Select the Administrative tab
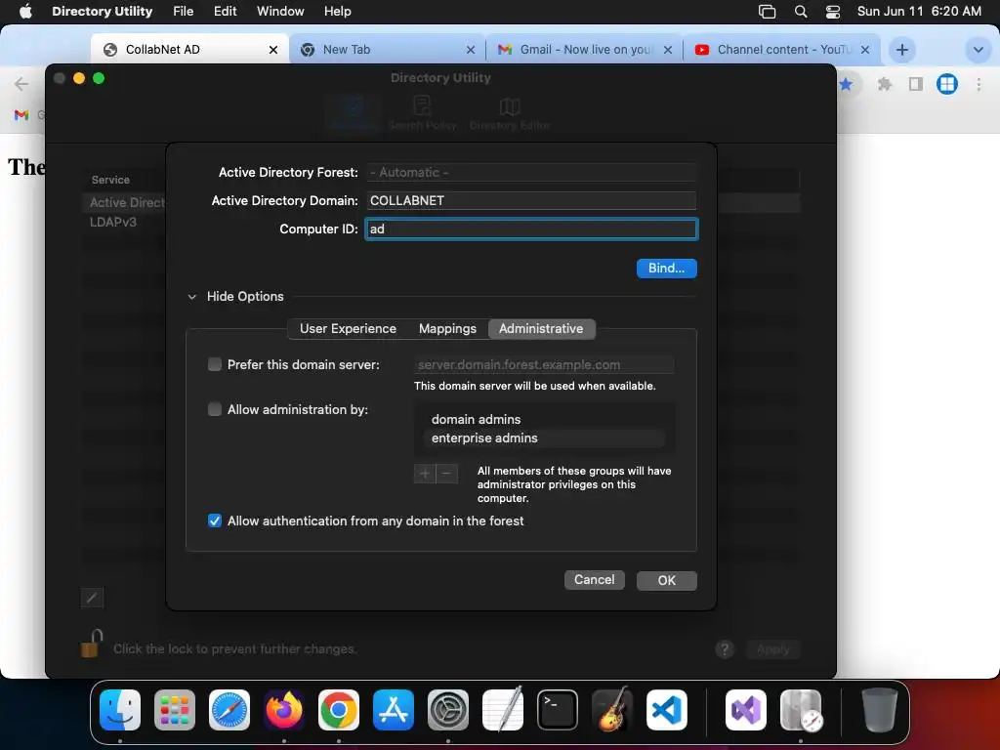This screenshot has width=1000, height=750. tap(541, 328)
